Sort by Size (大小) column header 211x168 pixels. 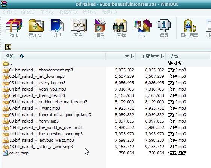(121, 56)
